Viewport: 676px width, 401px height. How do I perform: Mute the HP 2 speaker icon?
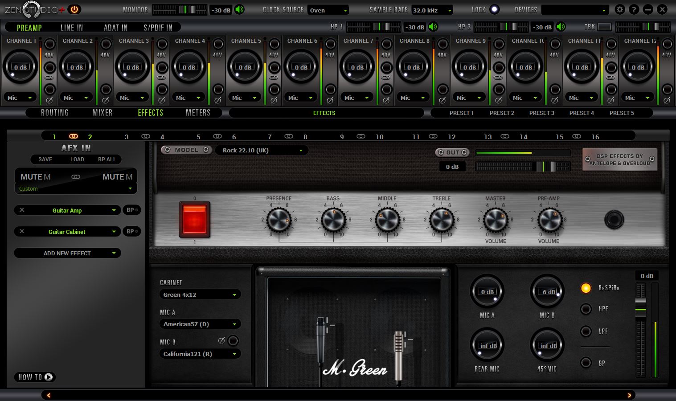click(561, 27)
